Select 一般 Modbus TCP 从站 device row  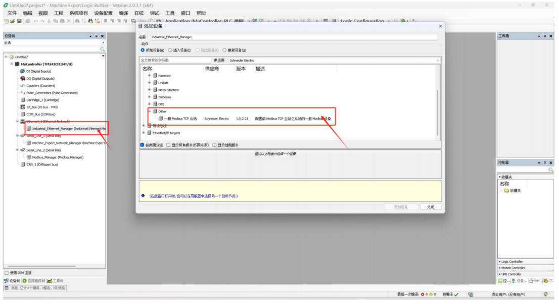245,118
